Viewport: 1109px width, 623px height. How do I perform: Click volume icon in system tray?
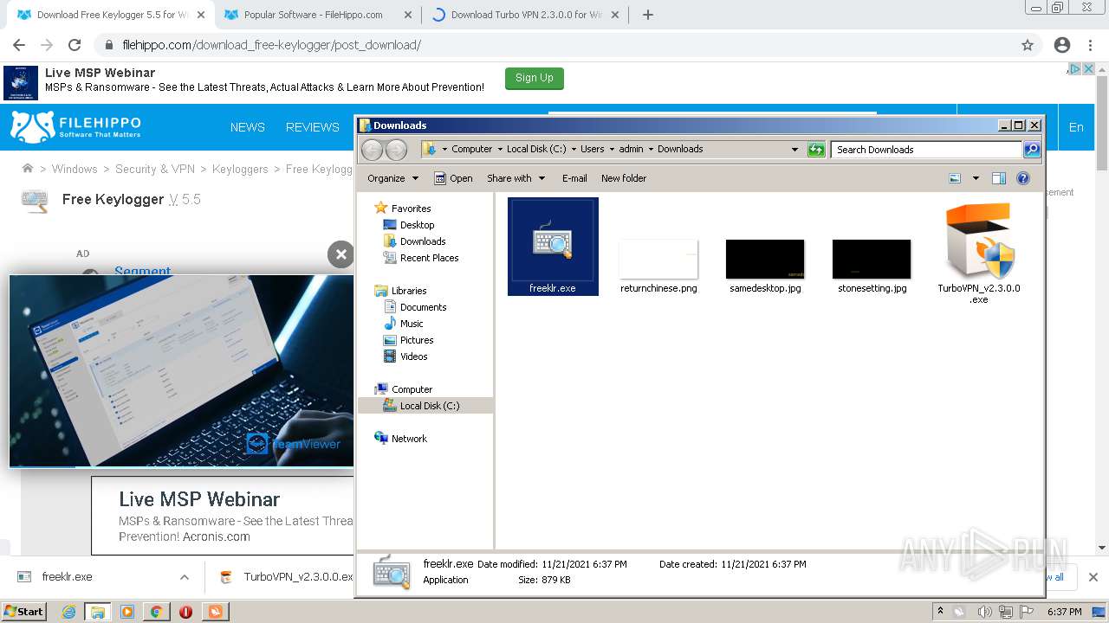(984, 612)
